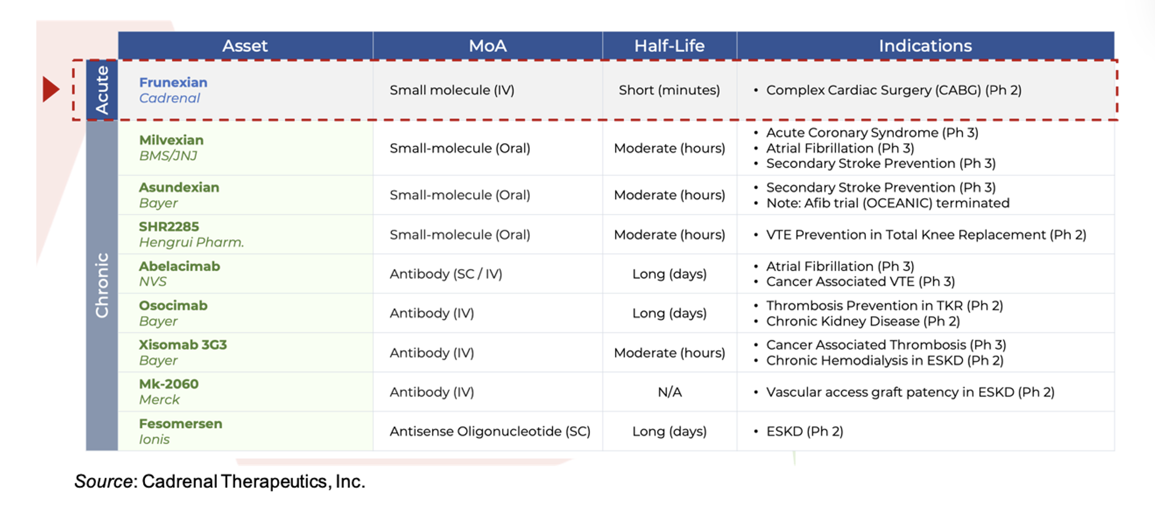The height and width of the screenshot is (509, 1155).
Task: Select the Short (minutes) half-life cell
Action: 669,90
